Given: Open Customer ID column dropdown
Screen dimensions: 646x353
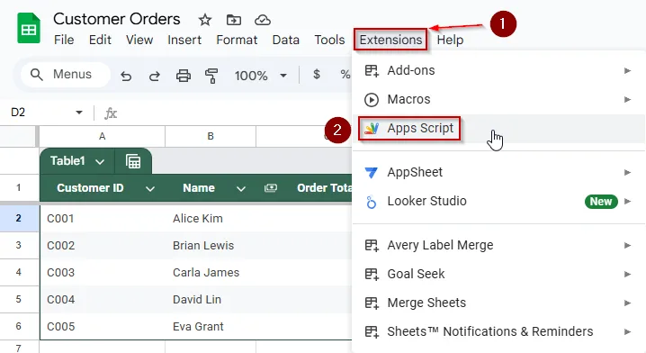Looking at the screenshot, I should click(x=150, y=189).
